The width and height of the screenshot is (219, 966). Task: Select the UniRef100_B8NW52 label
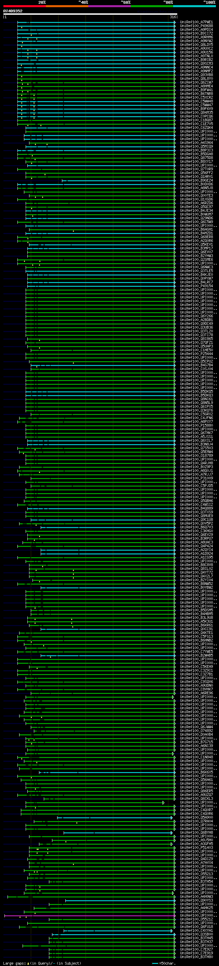(x=196, y=584)
